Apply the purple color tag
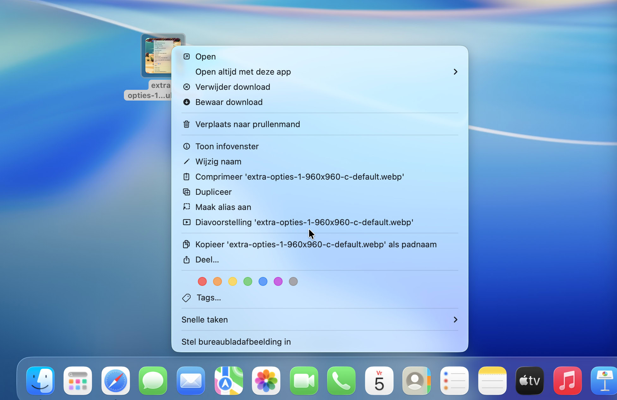 click(278, 281)
